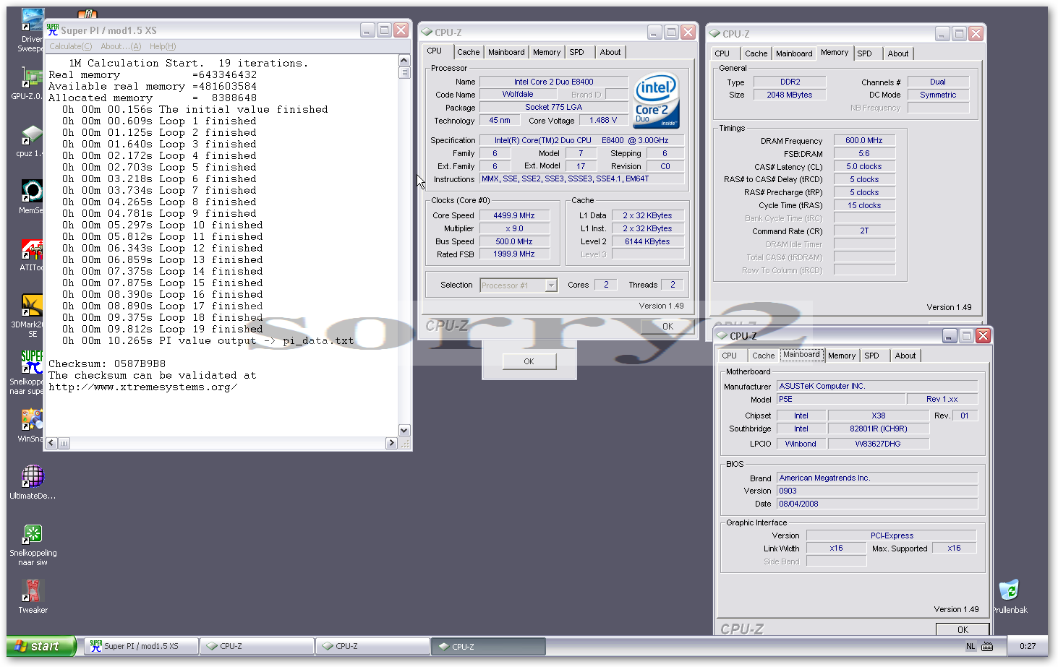Click the Core Speed value 4499.9 MHz
The image size is (1058, 667).
pyautogui.click(x=514, y=215)
